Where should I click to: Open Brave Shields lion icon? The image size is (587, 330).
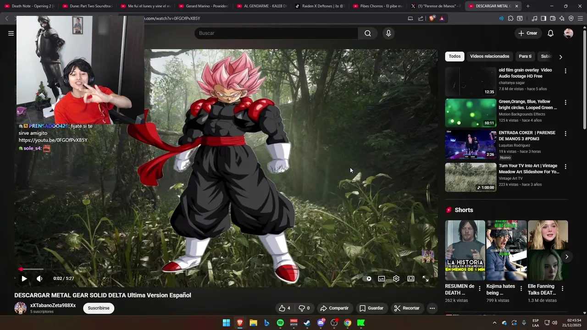[432, 18]
